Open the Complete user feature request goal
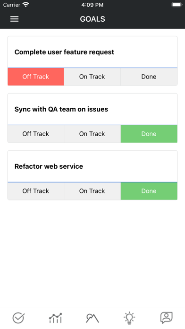185x329 pixels. coord(92,52)
